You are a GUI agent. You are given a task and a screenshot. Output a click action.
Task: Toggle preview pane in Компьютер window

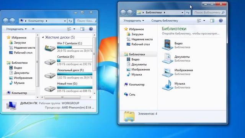click(82, 29)
